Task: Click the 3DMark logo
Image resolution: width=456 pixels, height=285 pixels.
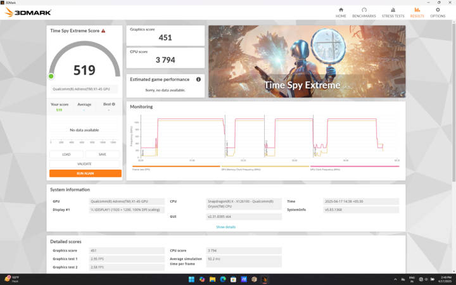Action: (x=28, y=12)
